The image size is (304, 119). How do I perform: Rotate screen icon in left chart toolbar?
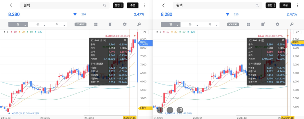pos(110,24)
